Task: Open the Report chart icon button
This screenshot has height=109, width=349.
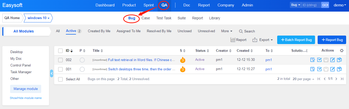Action: [238, 40]
